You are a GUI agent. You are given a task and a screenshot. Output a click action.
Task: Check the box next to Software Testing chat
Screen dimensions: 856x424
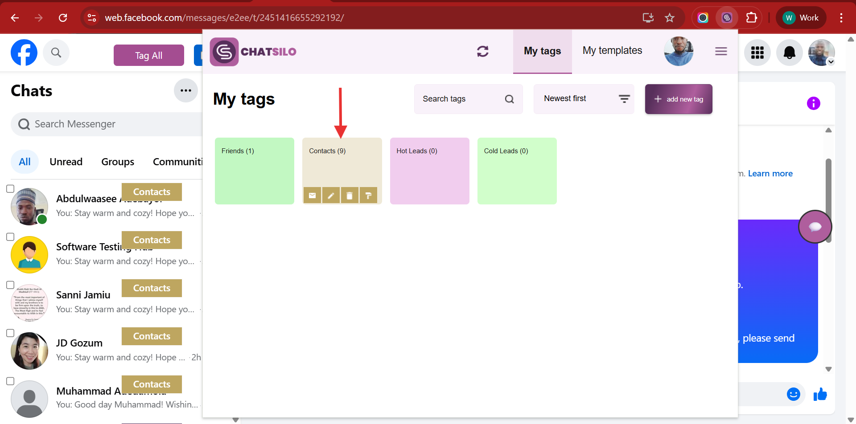click(x=10, y=237)
